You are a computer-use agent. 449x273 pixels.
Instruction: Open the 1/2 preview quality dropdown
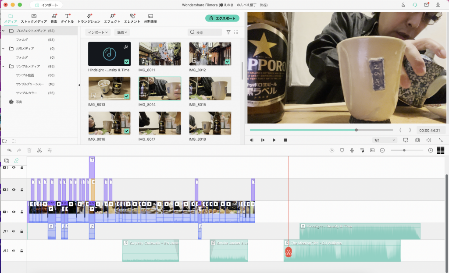pos(384,140)
